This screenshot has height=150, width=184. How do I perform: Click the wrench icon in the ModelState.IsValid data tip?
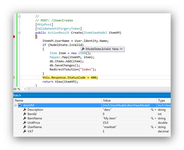[x=83, y=49]
